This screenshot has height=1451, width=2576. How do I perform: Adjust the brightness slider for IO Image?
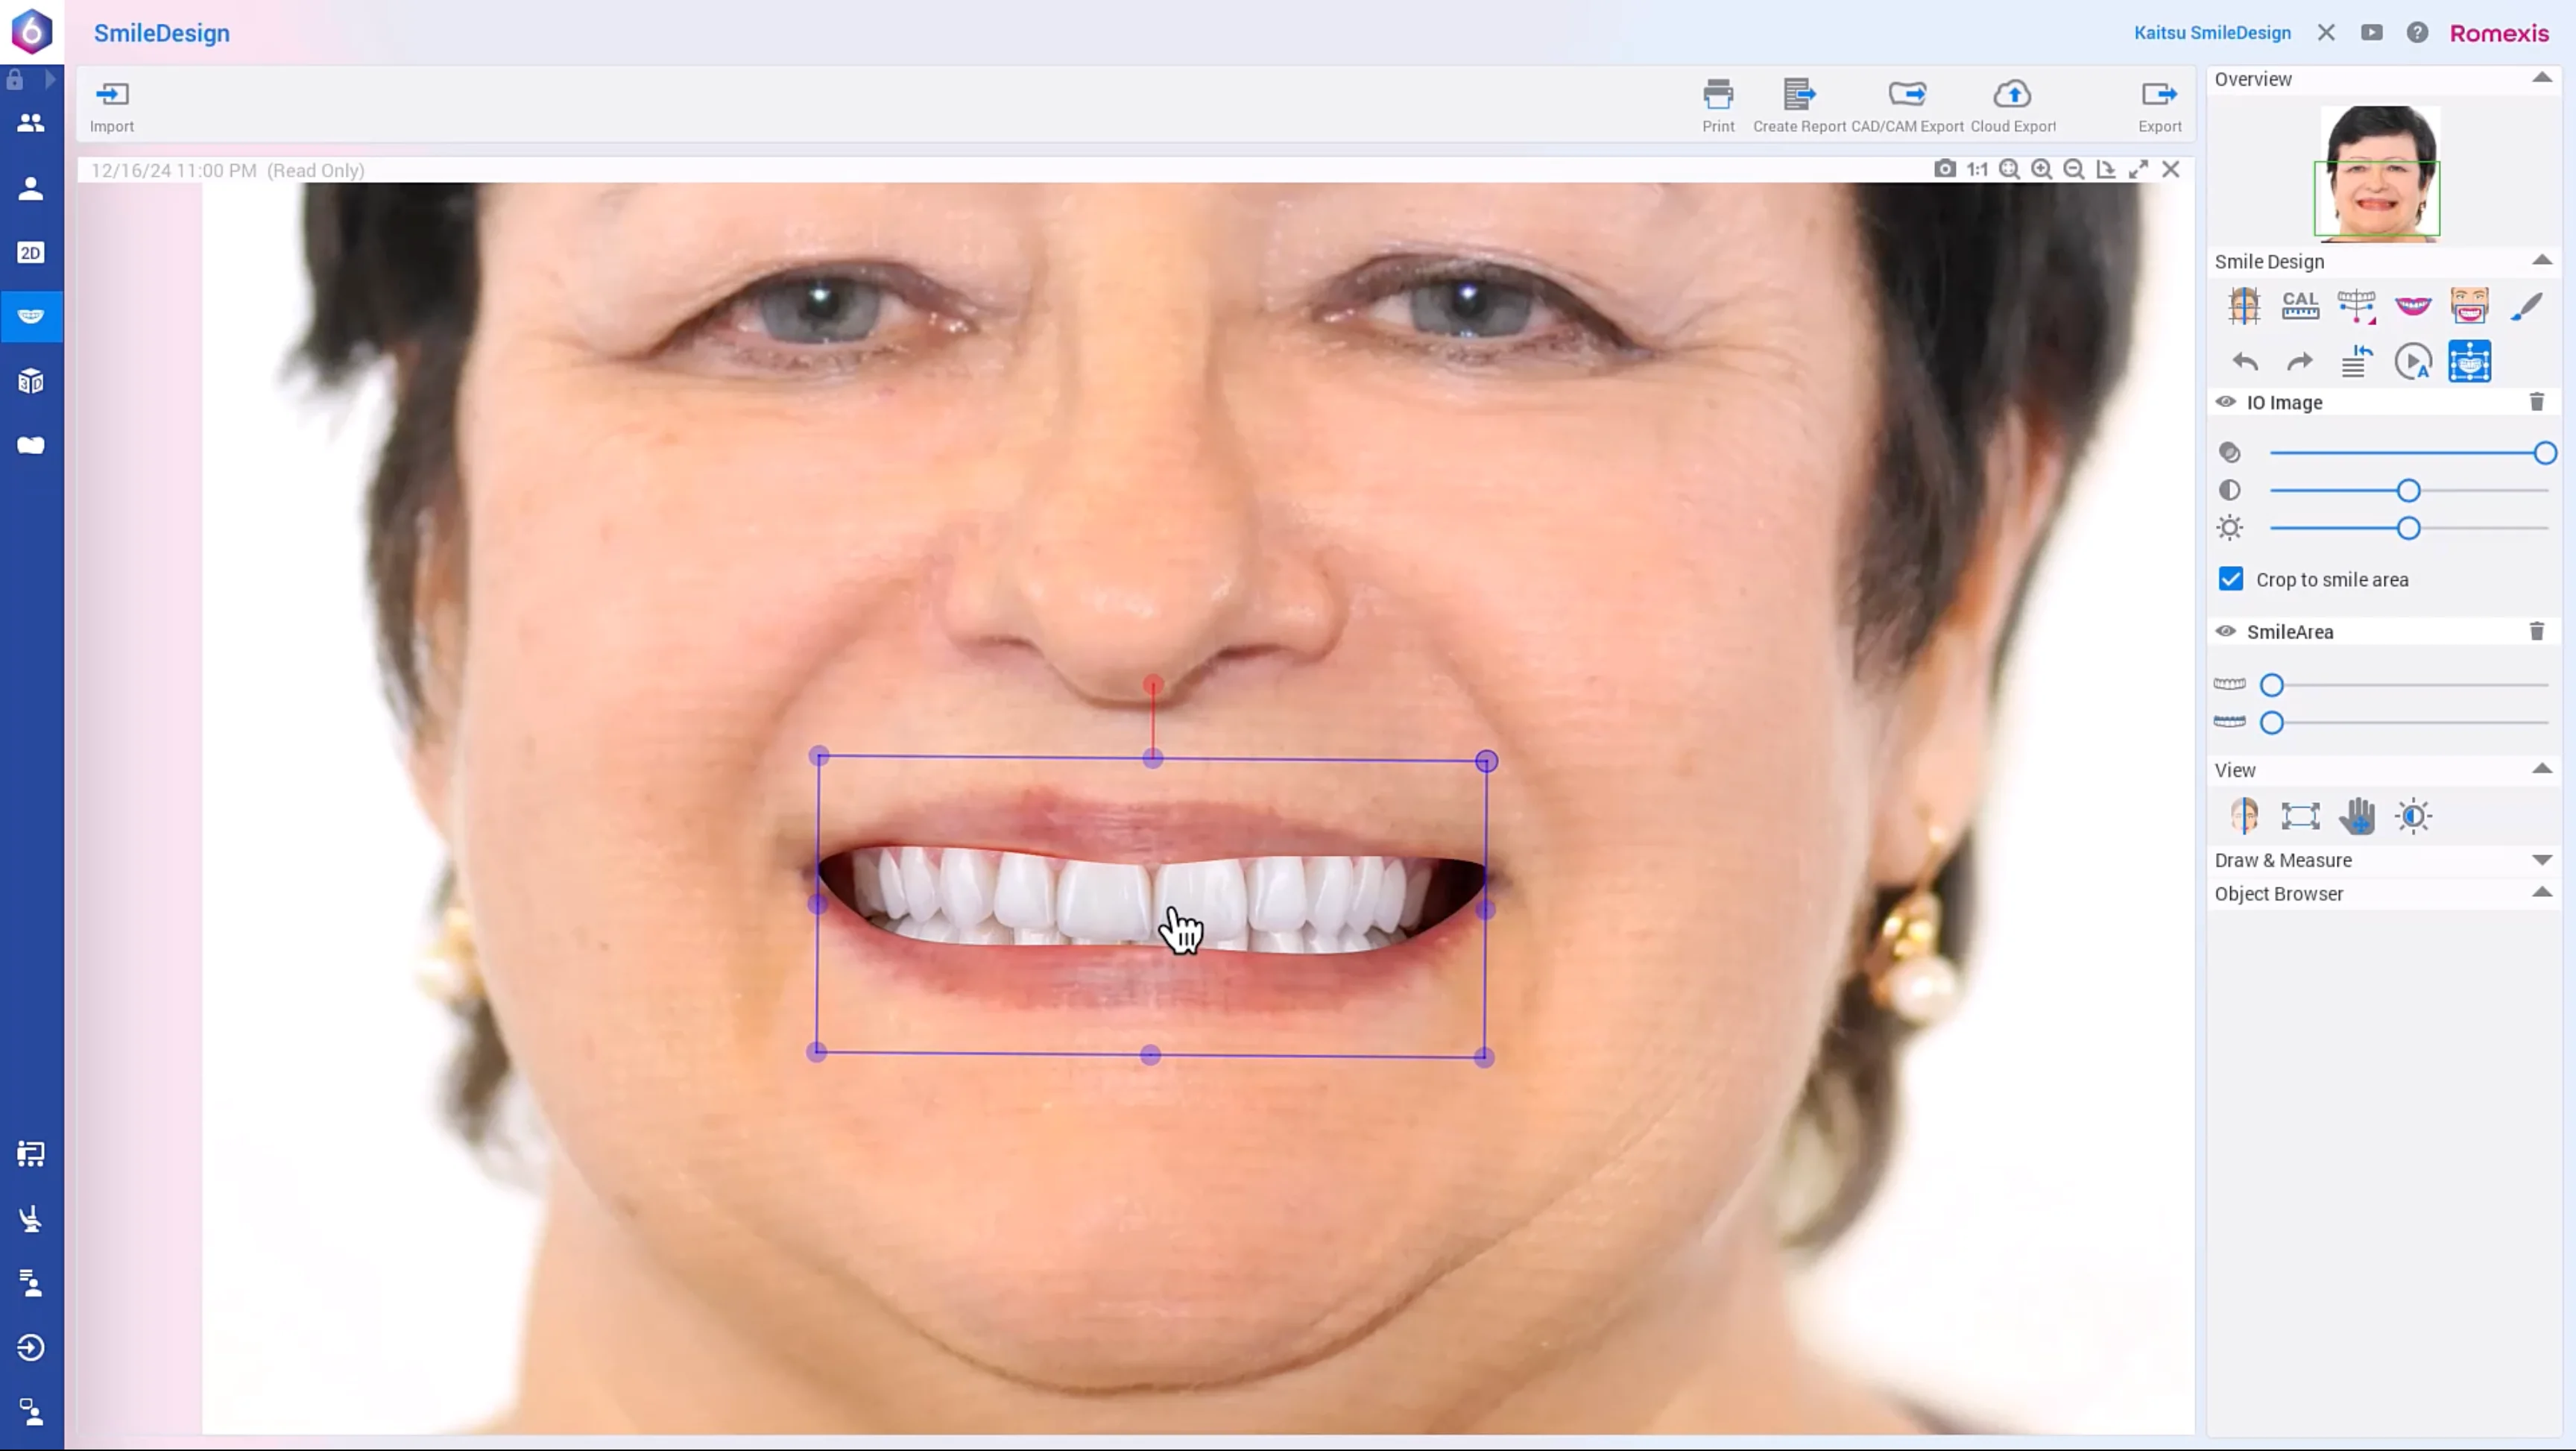click(x=2408, y=527)
